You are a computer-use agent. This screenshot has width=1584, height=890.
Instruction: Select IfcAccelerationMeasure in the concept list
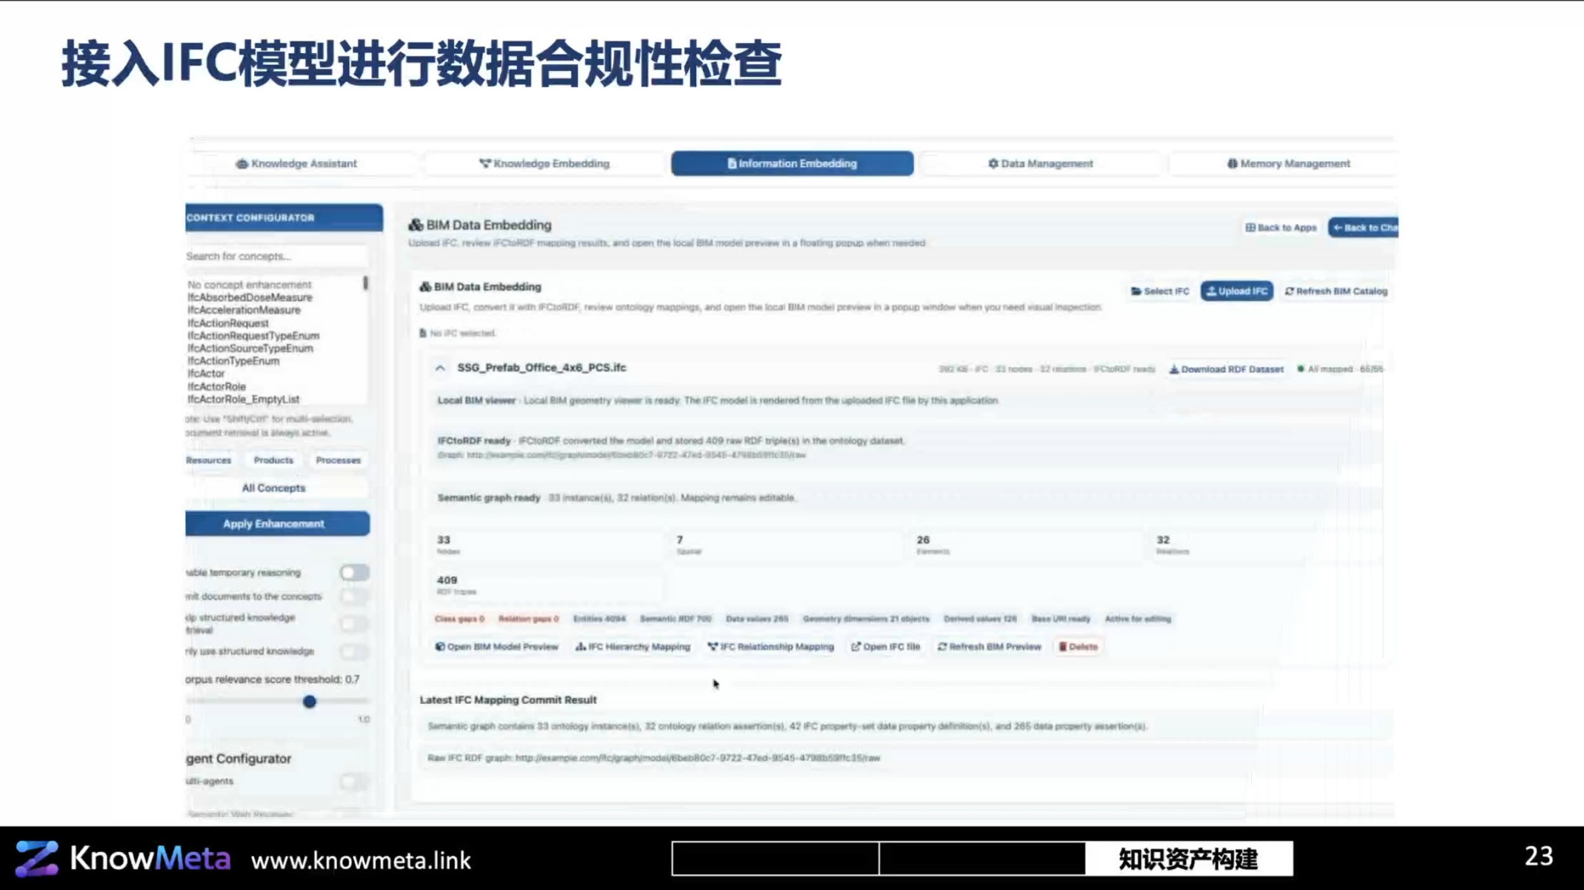click(244, 310)
